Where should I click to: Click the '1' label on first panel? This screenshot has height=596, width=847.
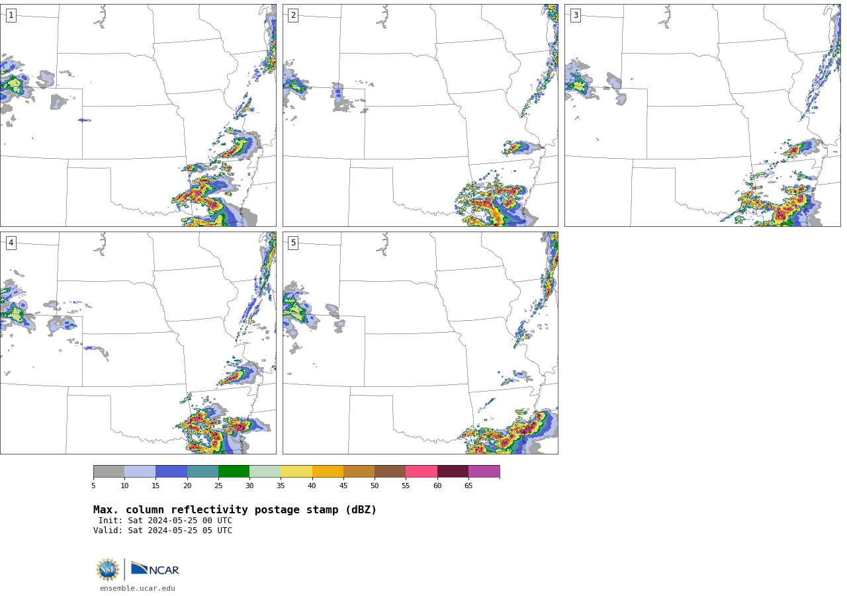coord(11,15)
